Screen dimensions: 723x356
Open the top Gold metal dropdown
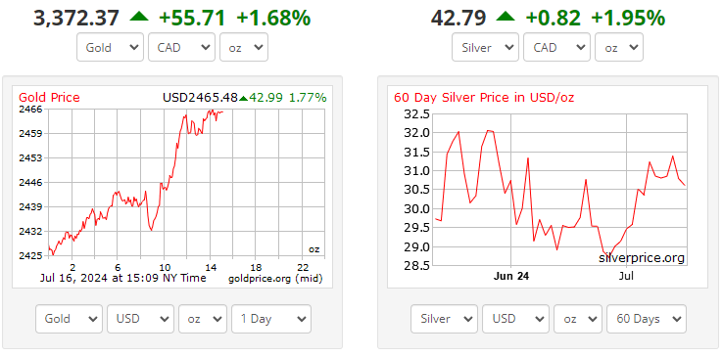pyautogui.click(x=110, y=47)
